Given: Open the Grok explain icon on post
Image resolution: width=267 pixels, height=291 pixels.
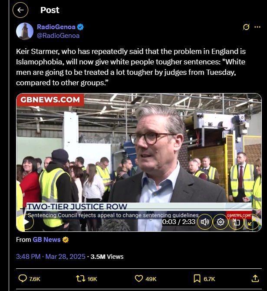Looking at the screenshot, I should click(x=246, y=27).
